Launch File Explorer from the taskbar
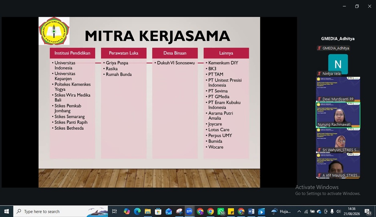376x217 pixels. (x=148, y=211)
